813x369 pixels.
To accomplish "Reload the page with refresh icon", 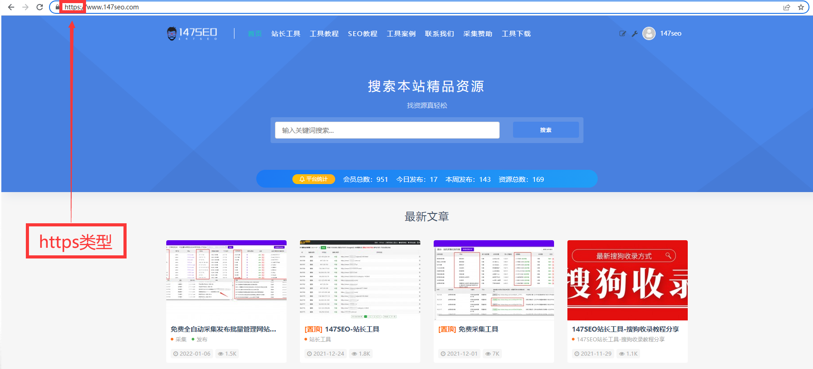I will pos(40,7).
